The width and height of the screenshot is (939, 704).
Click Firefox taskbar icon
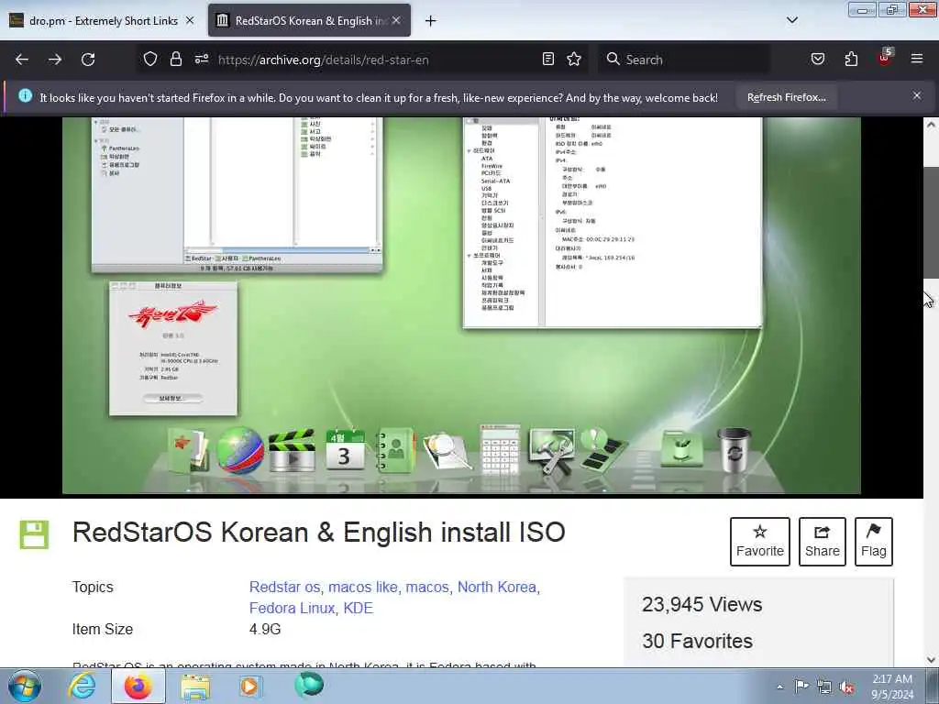coord(138,687)
